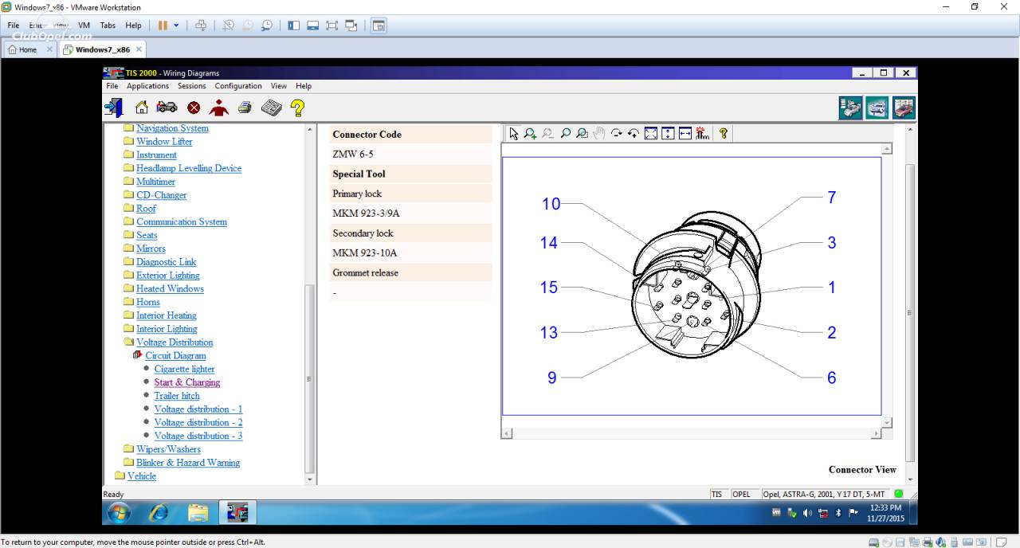Image resolution: width=1020 pixels, height=548 pixels.
Task: Toggle the VMware console view button
Action: [x=379, y=25]
